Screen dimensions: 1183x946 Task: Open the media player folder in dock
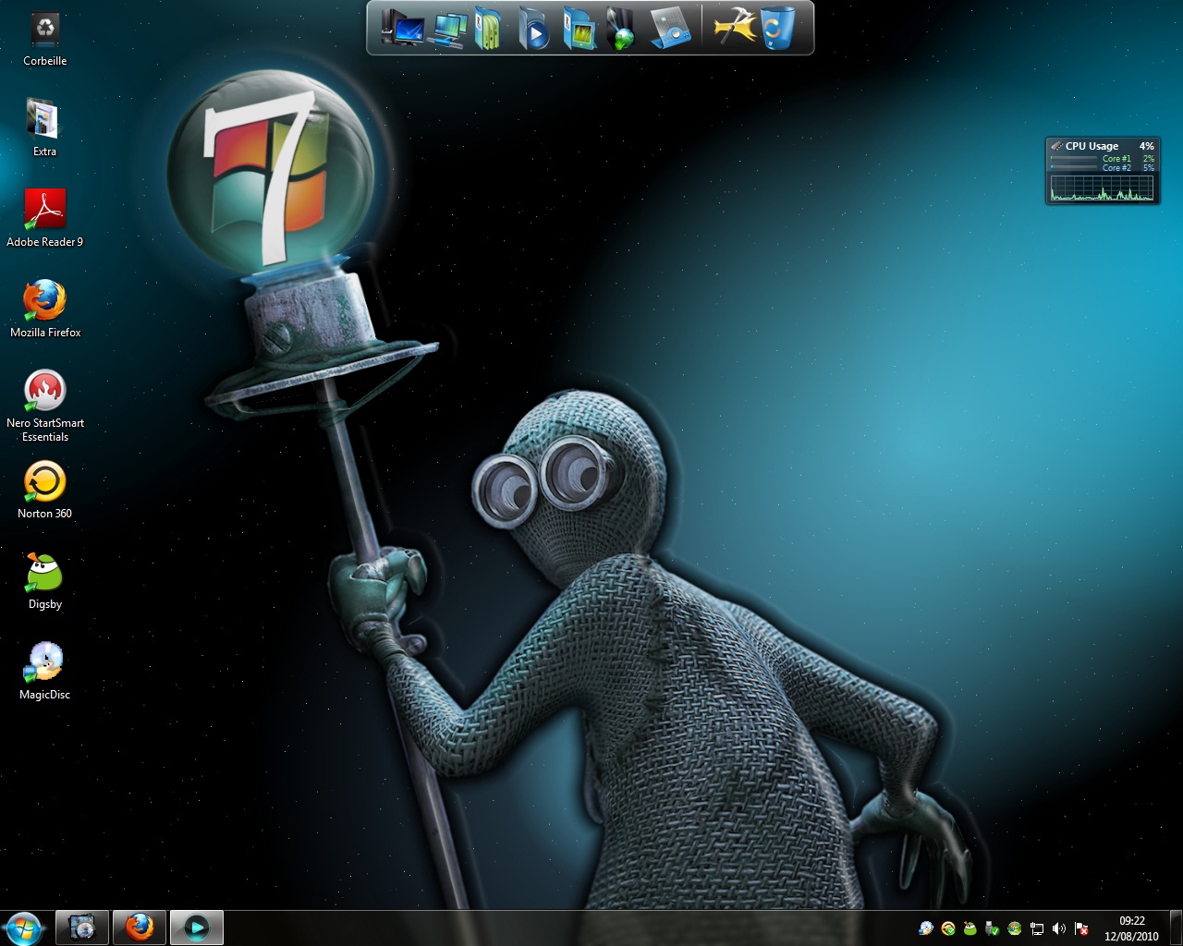[x=533, y=29]
